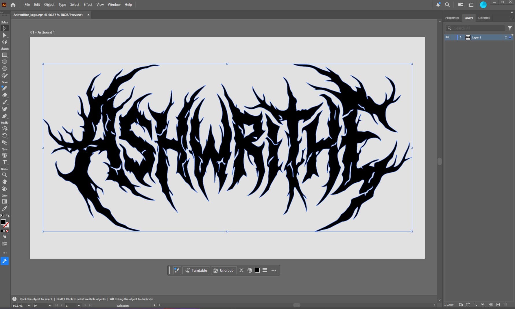Screen dimensions: 515x309
Task: Select the Polygon shape tool
Action: click(5, 69)
